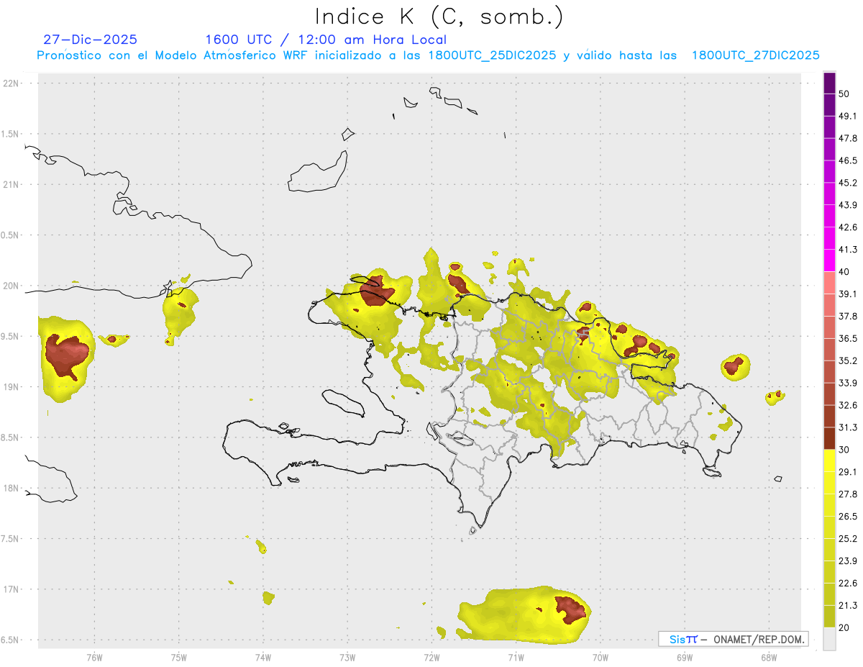The image size is (863, 667).
Task: Click the colorbar value 40
Action: pyautogui.click(x=844, y=272)
